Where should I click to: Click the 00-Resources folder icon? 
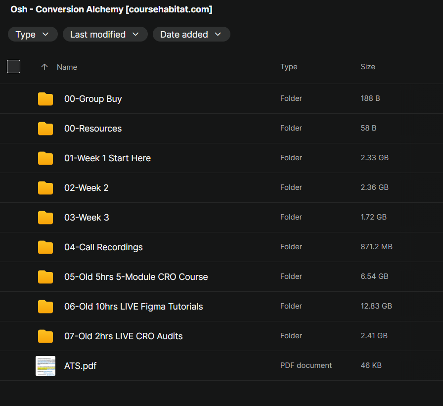(45, 128)
